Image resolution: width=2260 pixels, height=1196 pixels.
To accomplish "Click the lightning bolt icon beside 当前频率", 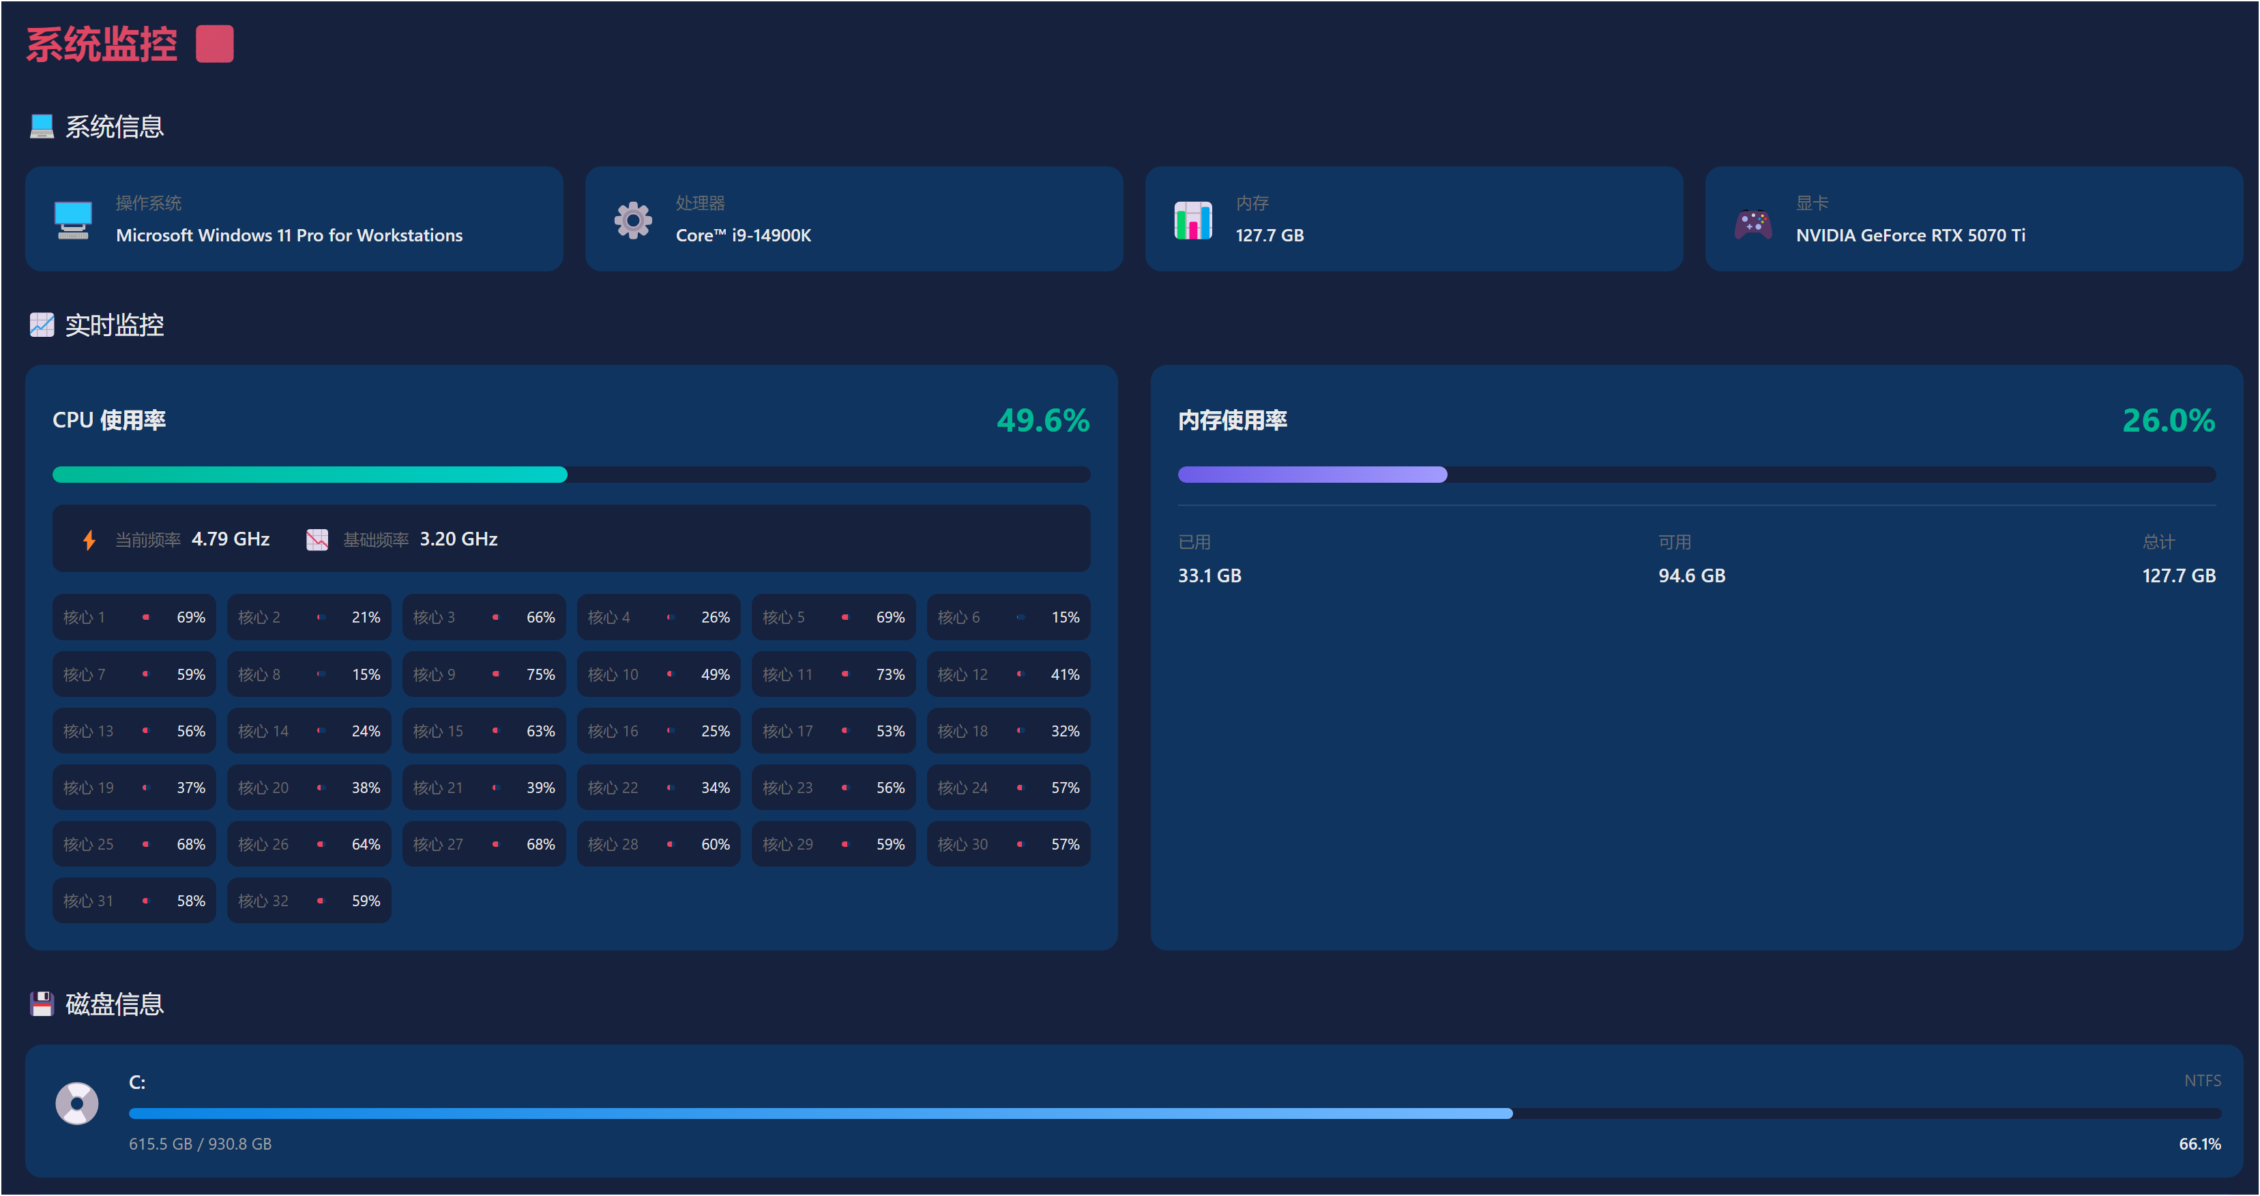I will 89,540.
